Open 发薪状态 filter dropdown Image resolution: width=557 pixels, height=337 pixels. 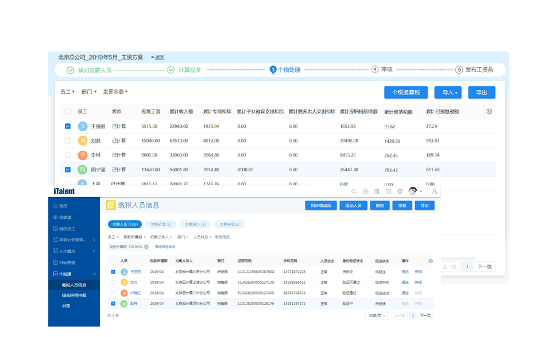[x=115, y=92]
